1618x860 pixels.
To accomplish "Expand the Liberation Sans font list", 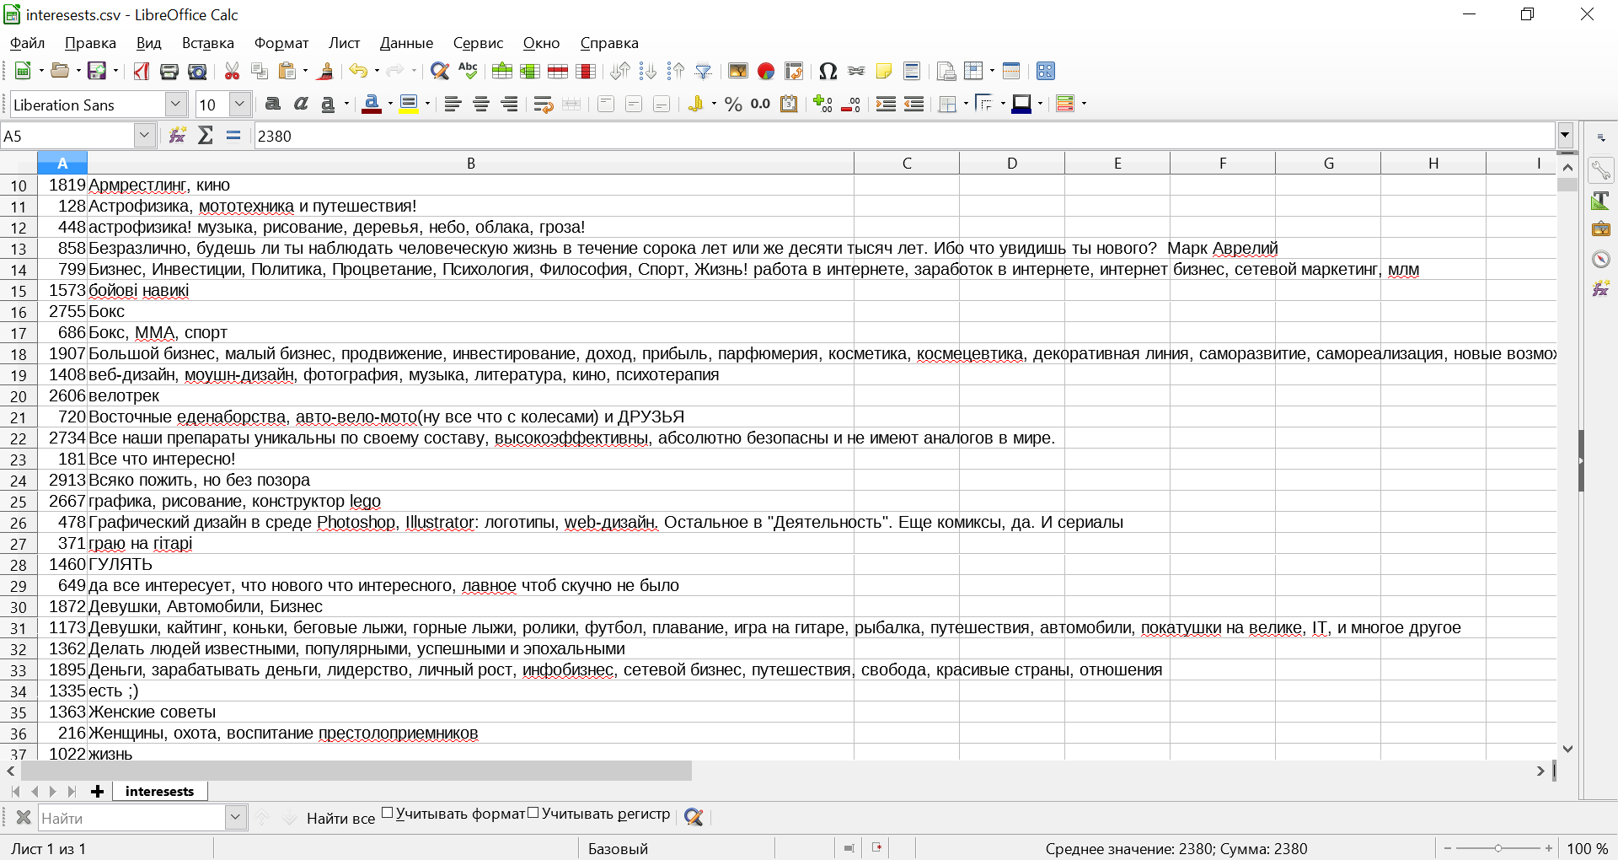I will click(175, 104).
